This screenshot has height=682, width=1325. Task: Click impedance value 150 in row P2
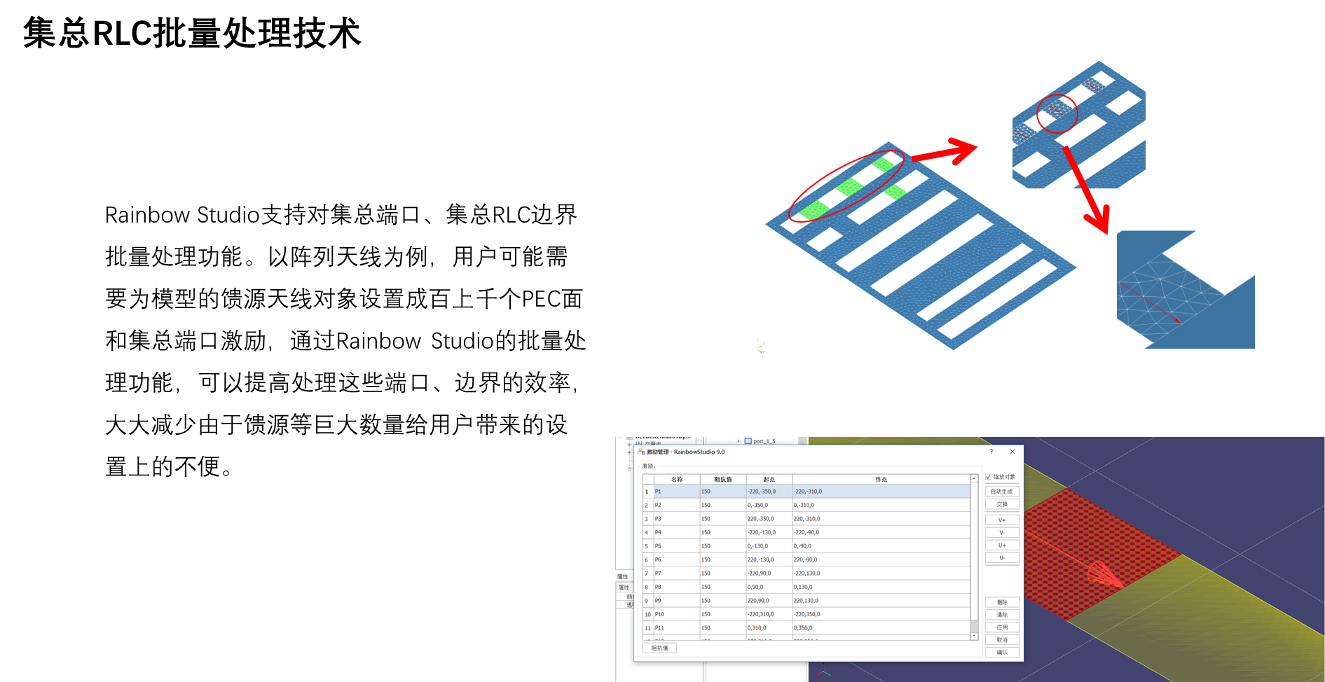[x=723, y=505]
